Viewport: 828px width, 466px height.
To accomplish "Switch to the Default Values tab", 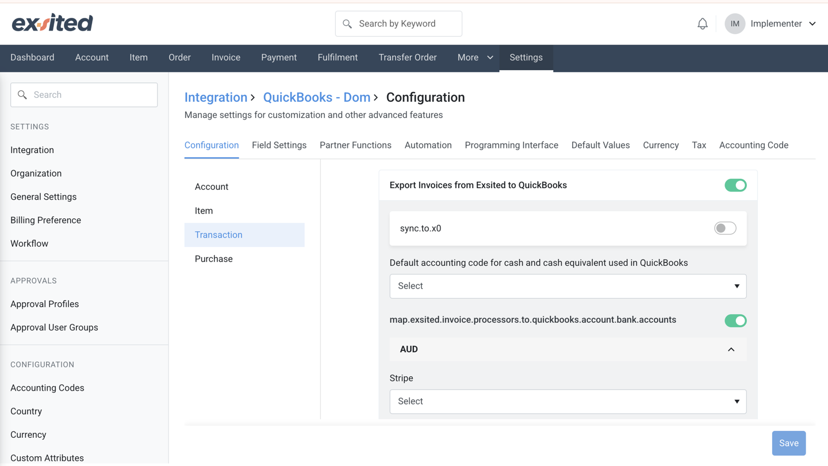I will [x=601, y=145].
